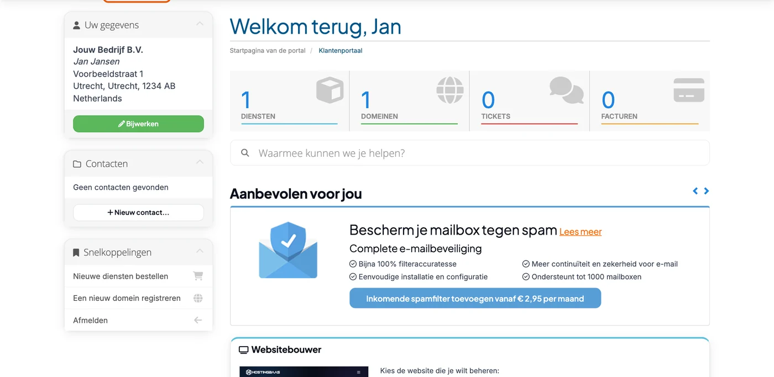
Task: Click the Aanbevolen voor jou heading
Action: pyautogui.click(x=296, y=194)
